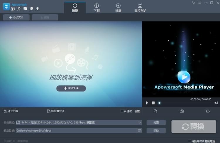
Task: Enable shutdown computer after conversion checkbox
Action: [x=189, y=141]
